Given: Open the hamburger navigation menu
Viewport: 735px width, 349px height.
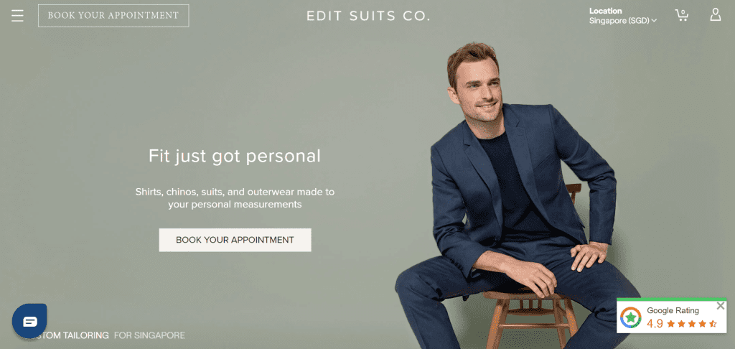Looking at the screenshot, I should 17,16.
